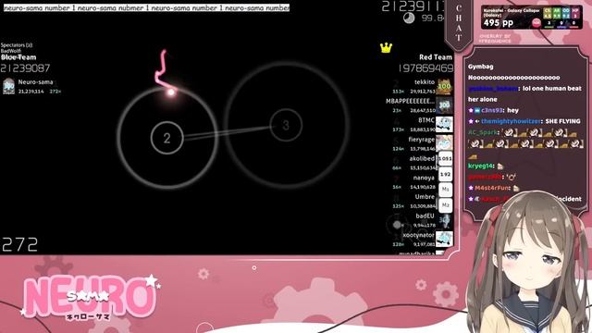Click the scrolling neuro-sama number 1 banner
Image resolution: width=592 pixels, height=333 pixels.
point(146,7)
